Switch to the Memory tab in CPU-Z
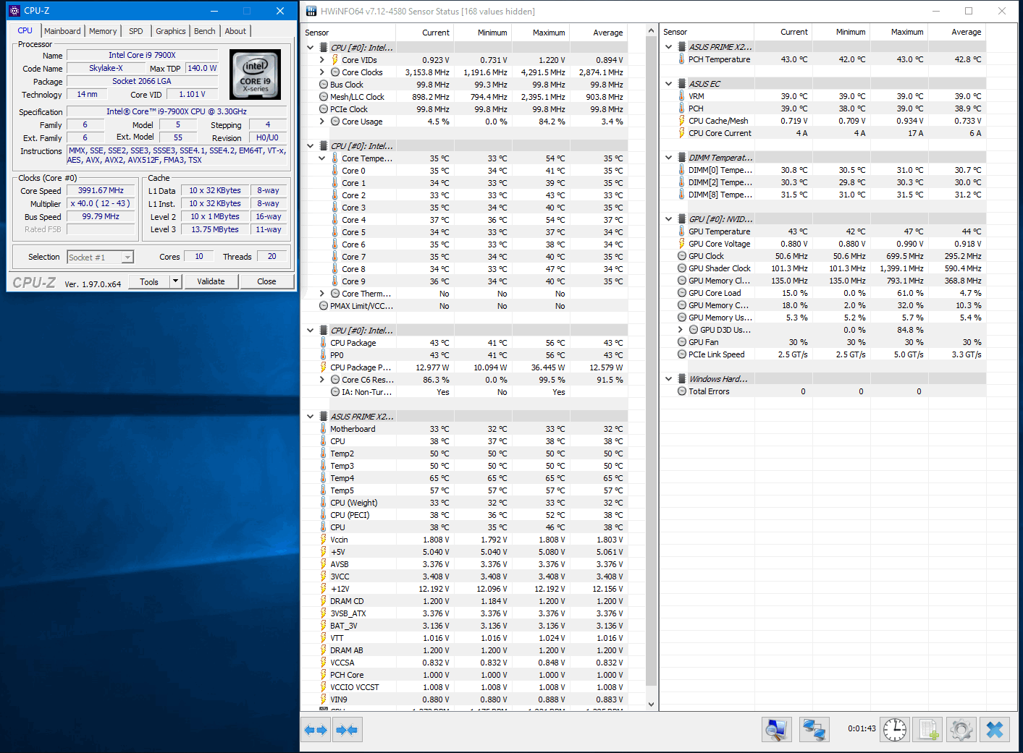 point(103,31)
